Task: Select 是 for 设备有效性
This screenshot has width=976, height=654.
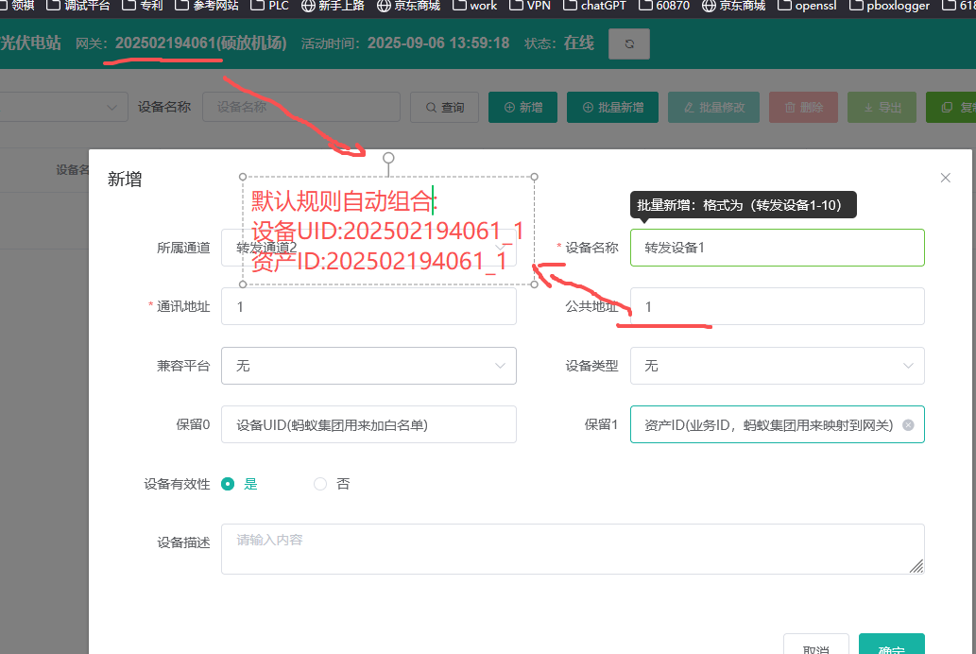Action: coord(228,484)
